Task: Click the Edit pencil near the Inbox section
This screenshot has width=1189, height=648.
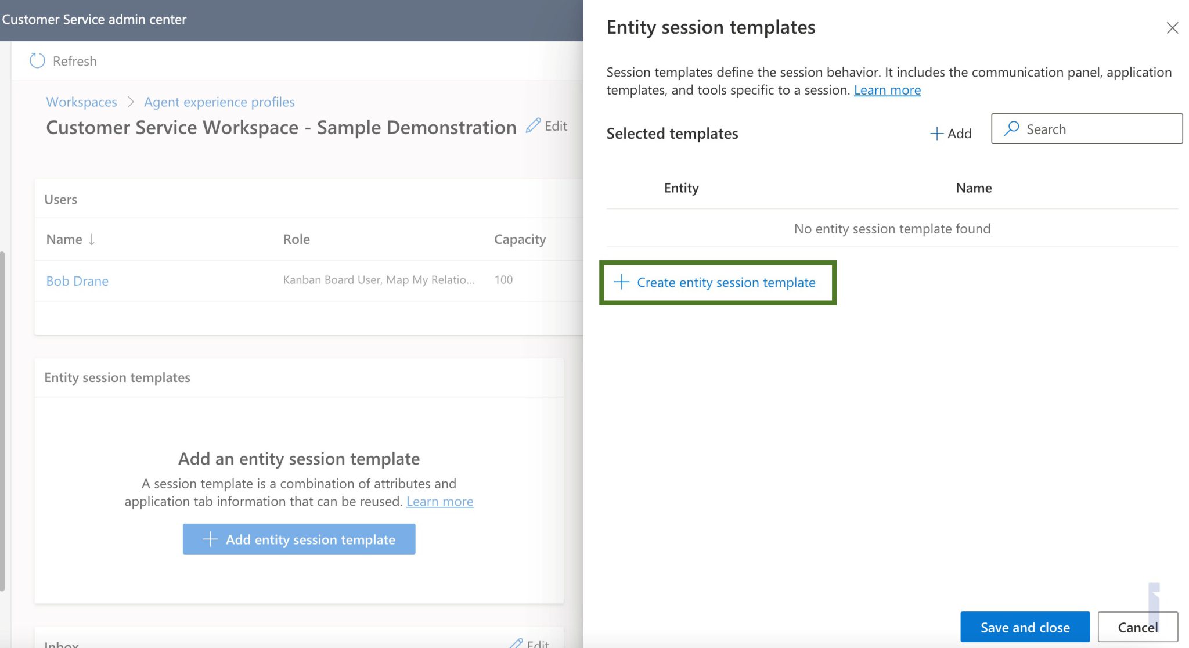Action: (x=516, y=643)
